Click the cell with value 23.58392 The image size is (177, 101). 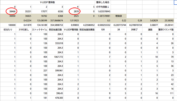tap(166, 20)
